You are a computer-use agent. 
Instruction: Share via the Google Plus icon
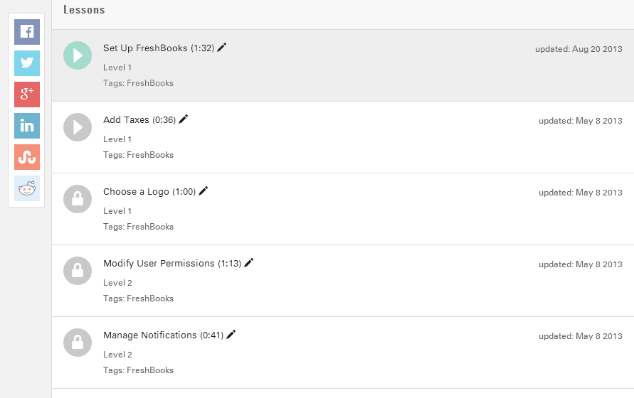pyautogui.click(x=27, y=95)
